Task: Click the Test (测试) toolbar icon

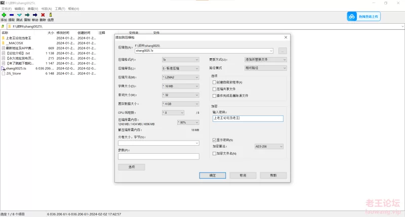Action: click(x=19, y=15)
